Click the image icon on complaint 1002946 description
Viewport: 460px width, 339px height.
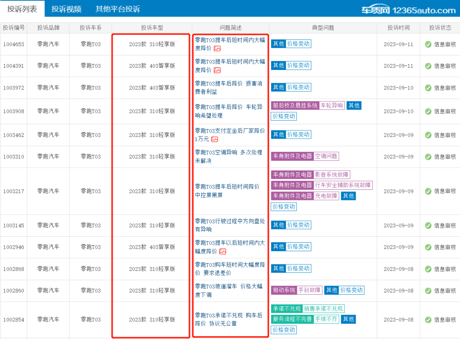pos(223,251)
